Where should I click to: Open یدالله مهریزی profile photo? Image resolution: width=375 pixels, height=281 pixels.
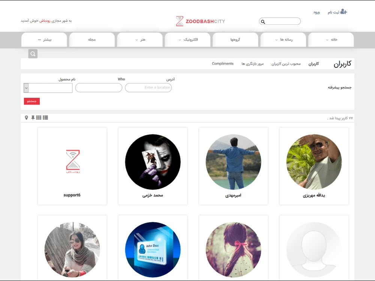click(x=314, y=162)
